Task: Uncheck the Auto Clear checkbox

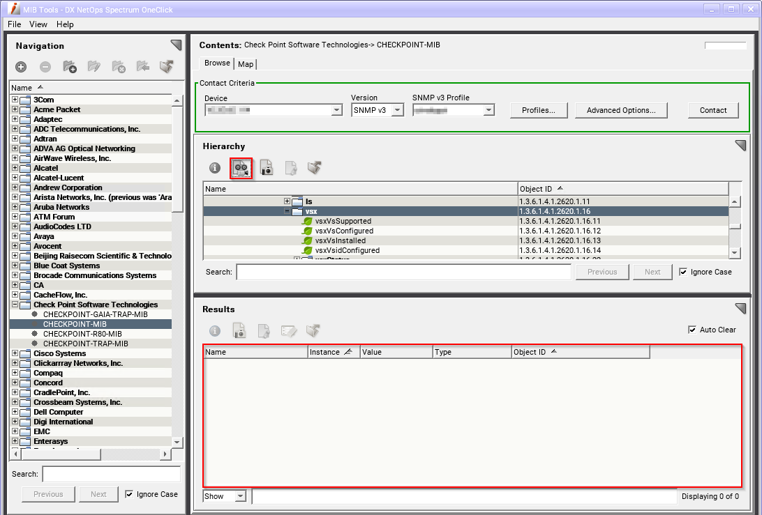Action: pyautogui.click(x=692, y=330)
